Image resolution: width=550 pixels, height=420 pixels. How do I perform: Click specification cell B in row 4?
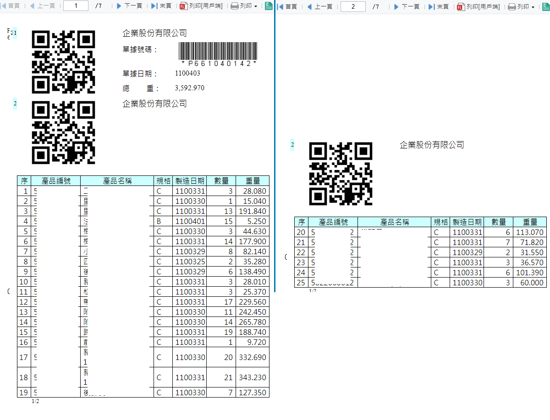click(164, 221)
